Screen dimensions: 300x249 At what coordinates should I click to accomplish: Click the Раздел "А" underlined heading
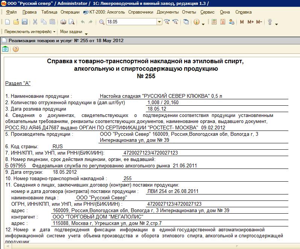[18, 83]
